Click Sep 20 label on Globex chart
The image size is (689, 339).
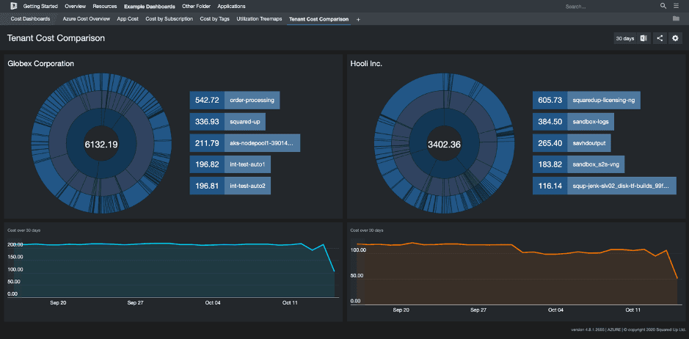[x=59, y=303]
